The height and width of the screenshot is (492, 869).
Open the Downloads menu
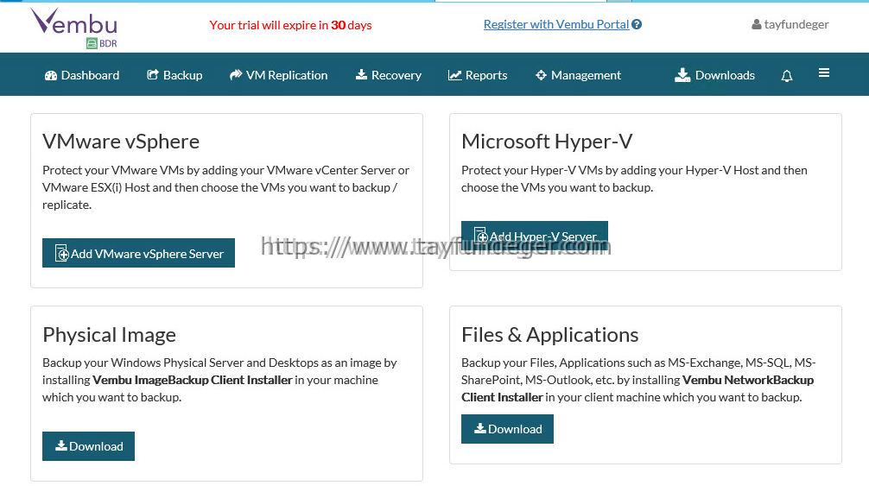[715, 75]
